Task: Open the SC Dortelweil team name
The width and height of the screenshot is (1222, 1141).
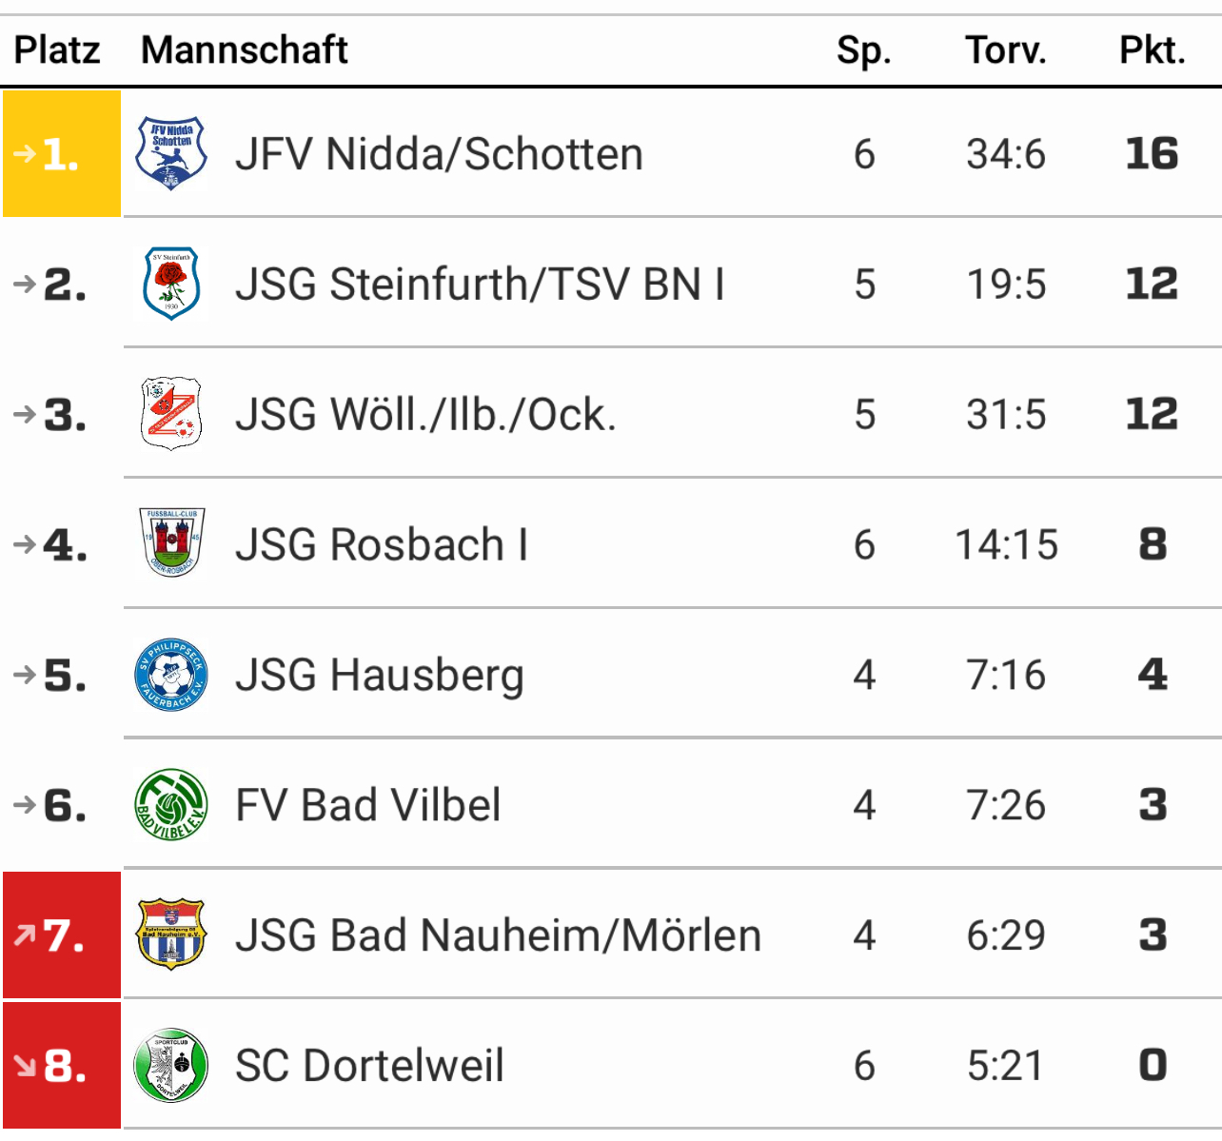Action: pos(369,1065)
